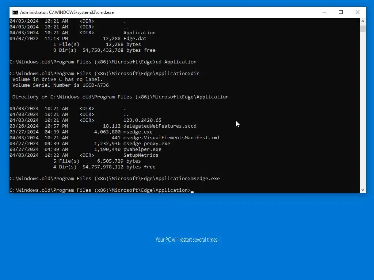The height and width of the screenshot is (280, 374).
Task: Click the 'cd Application' command text
Action: (x=176, y=62)
